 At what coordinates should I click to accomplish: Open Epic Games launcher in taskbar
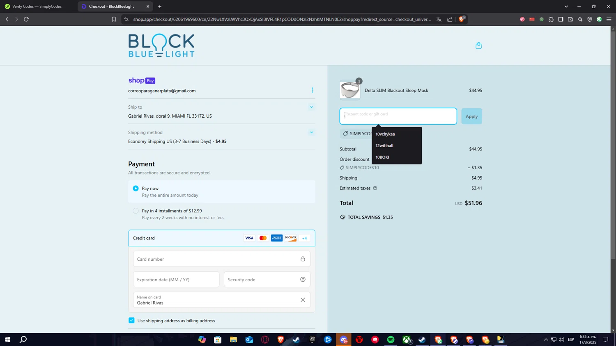click(x=312, y=339)
